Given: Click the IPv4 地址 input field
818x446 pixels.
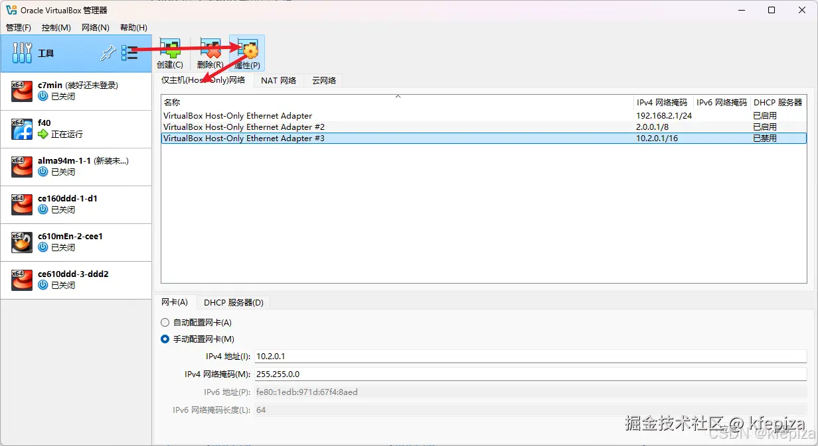Looking at the screenshot, I should 531,357.
